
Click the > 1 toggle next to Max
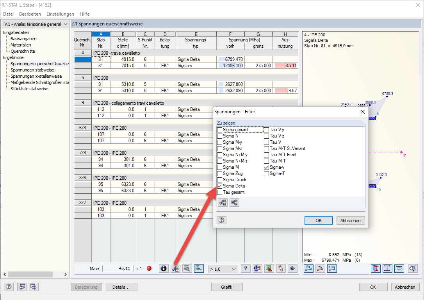(139, 269)
